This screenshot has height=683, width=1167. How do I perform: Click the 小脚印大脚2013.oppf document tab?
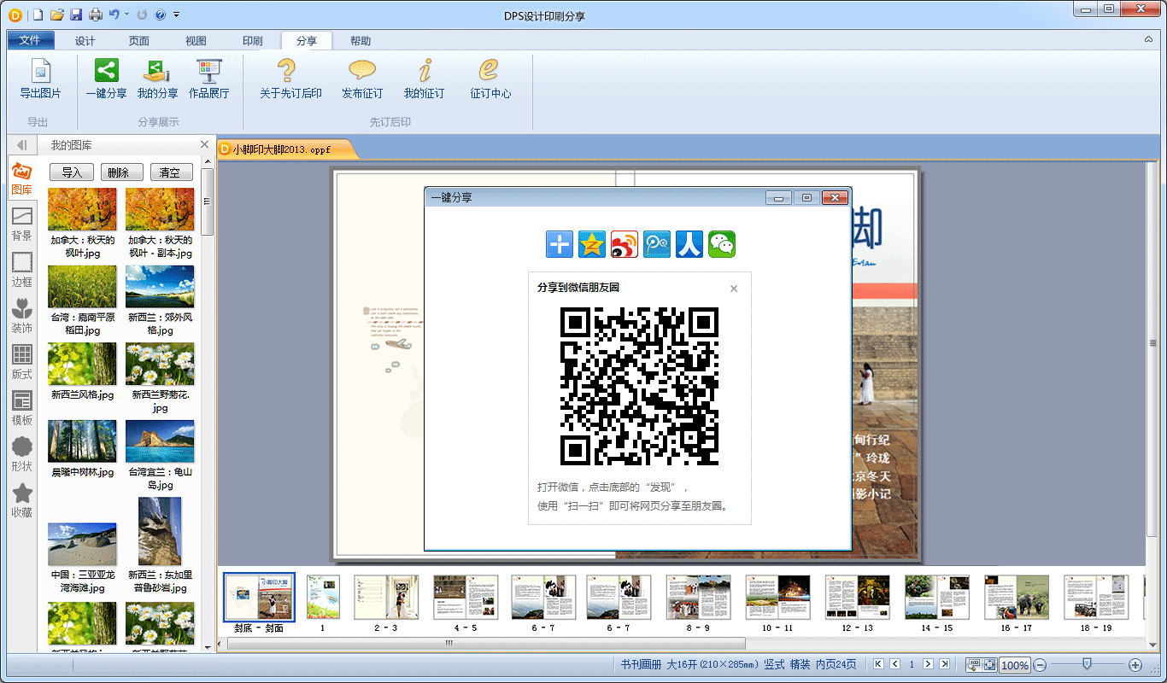(283, 149)
